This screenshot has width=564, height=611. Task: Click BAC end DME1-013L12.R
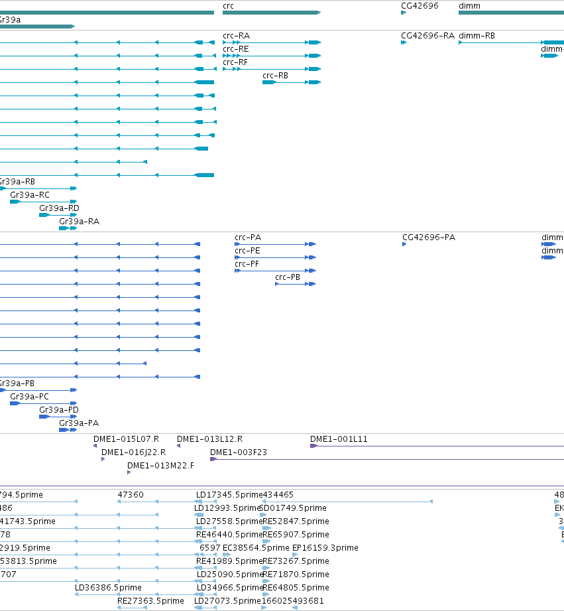click(x=210, y=439)
